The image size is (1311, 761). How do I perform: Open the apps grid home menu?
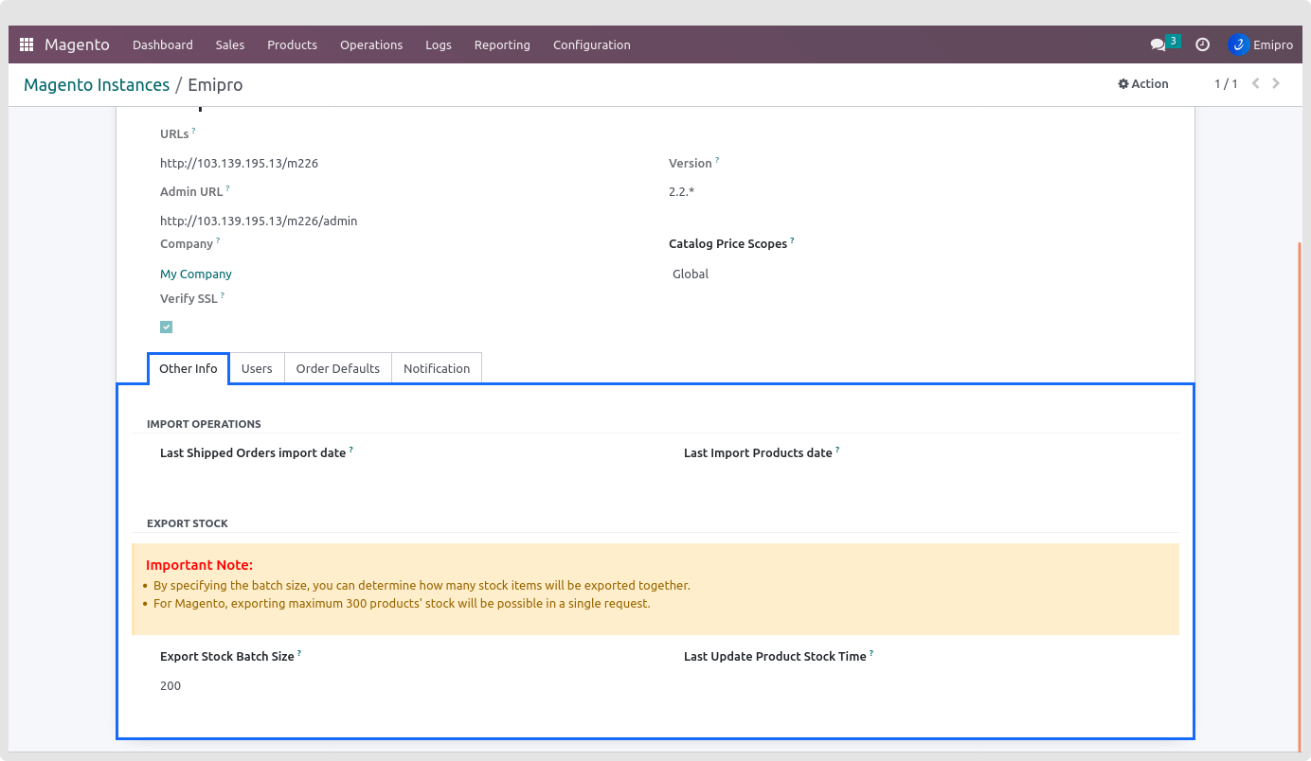[27, 44]
